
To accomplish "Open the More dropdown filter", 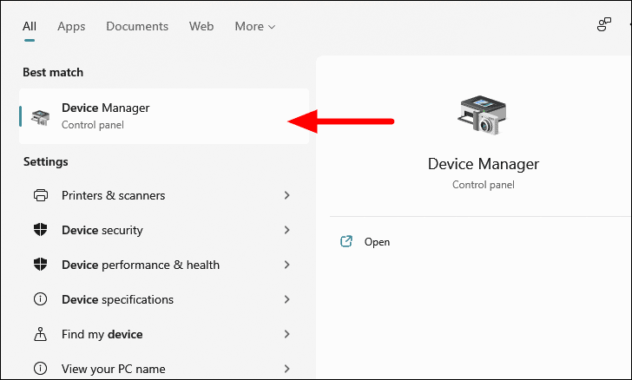I will (255, 27).
